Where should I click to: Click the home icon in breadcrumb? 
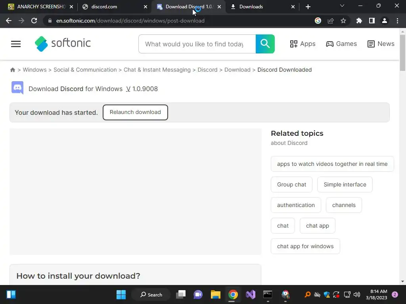[13, 70]
